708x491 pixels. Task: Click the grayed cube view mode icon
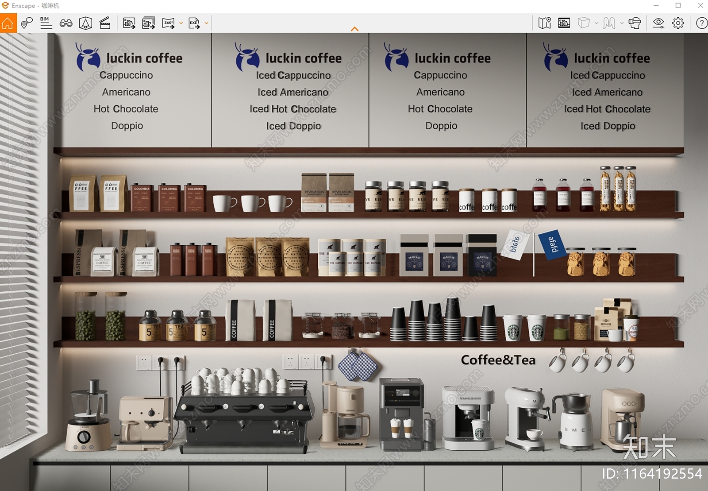click(x=584, y=23)
